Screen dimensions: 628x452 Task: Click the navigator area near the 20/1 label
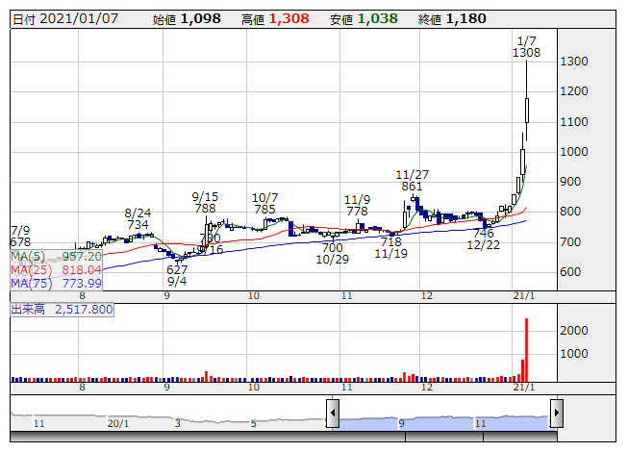[118, 422]
